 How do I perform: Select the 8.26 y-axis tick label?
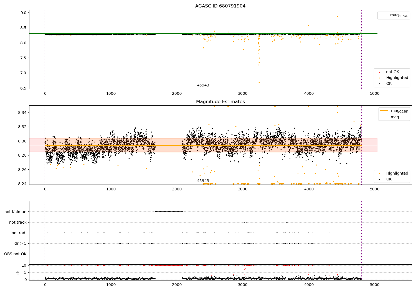pos(22,170)
